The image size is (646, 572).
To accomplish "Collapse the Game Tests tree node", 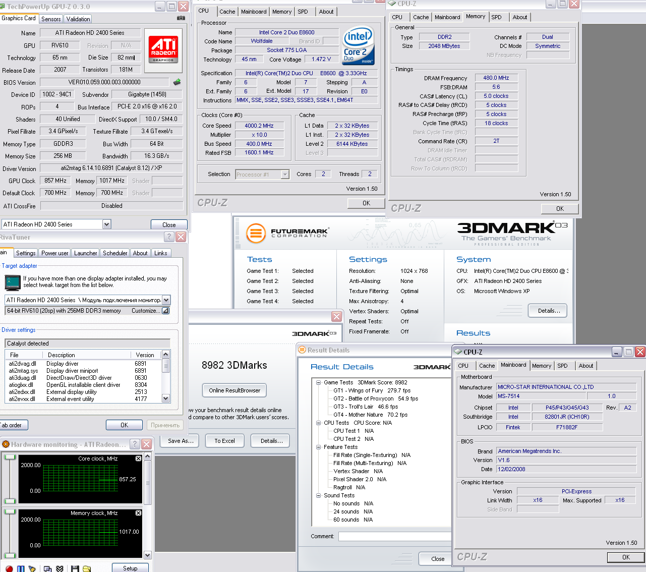I will tap(319, 382).
